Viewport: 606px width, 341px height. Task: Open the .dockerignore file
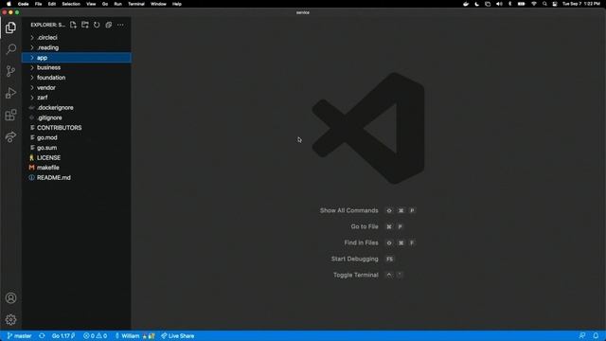coord(77,108)
